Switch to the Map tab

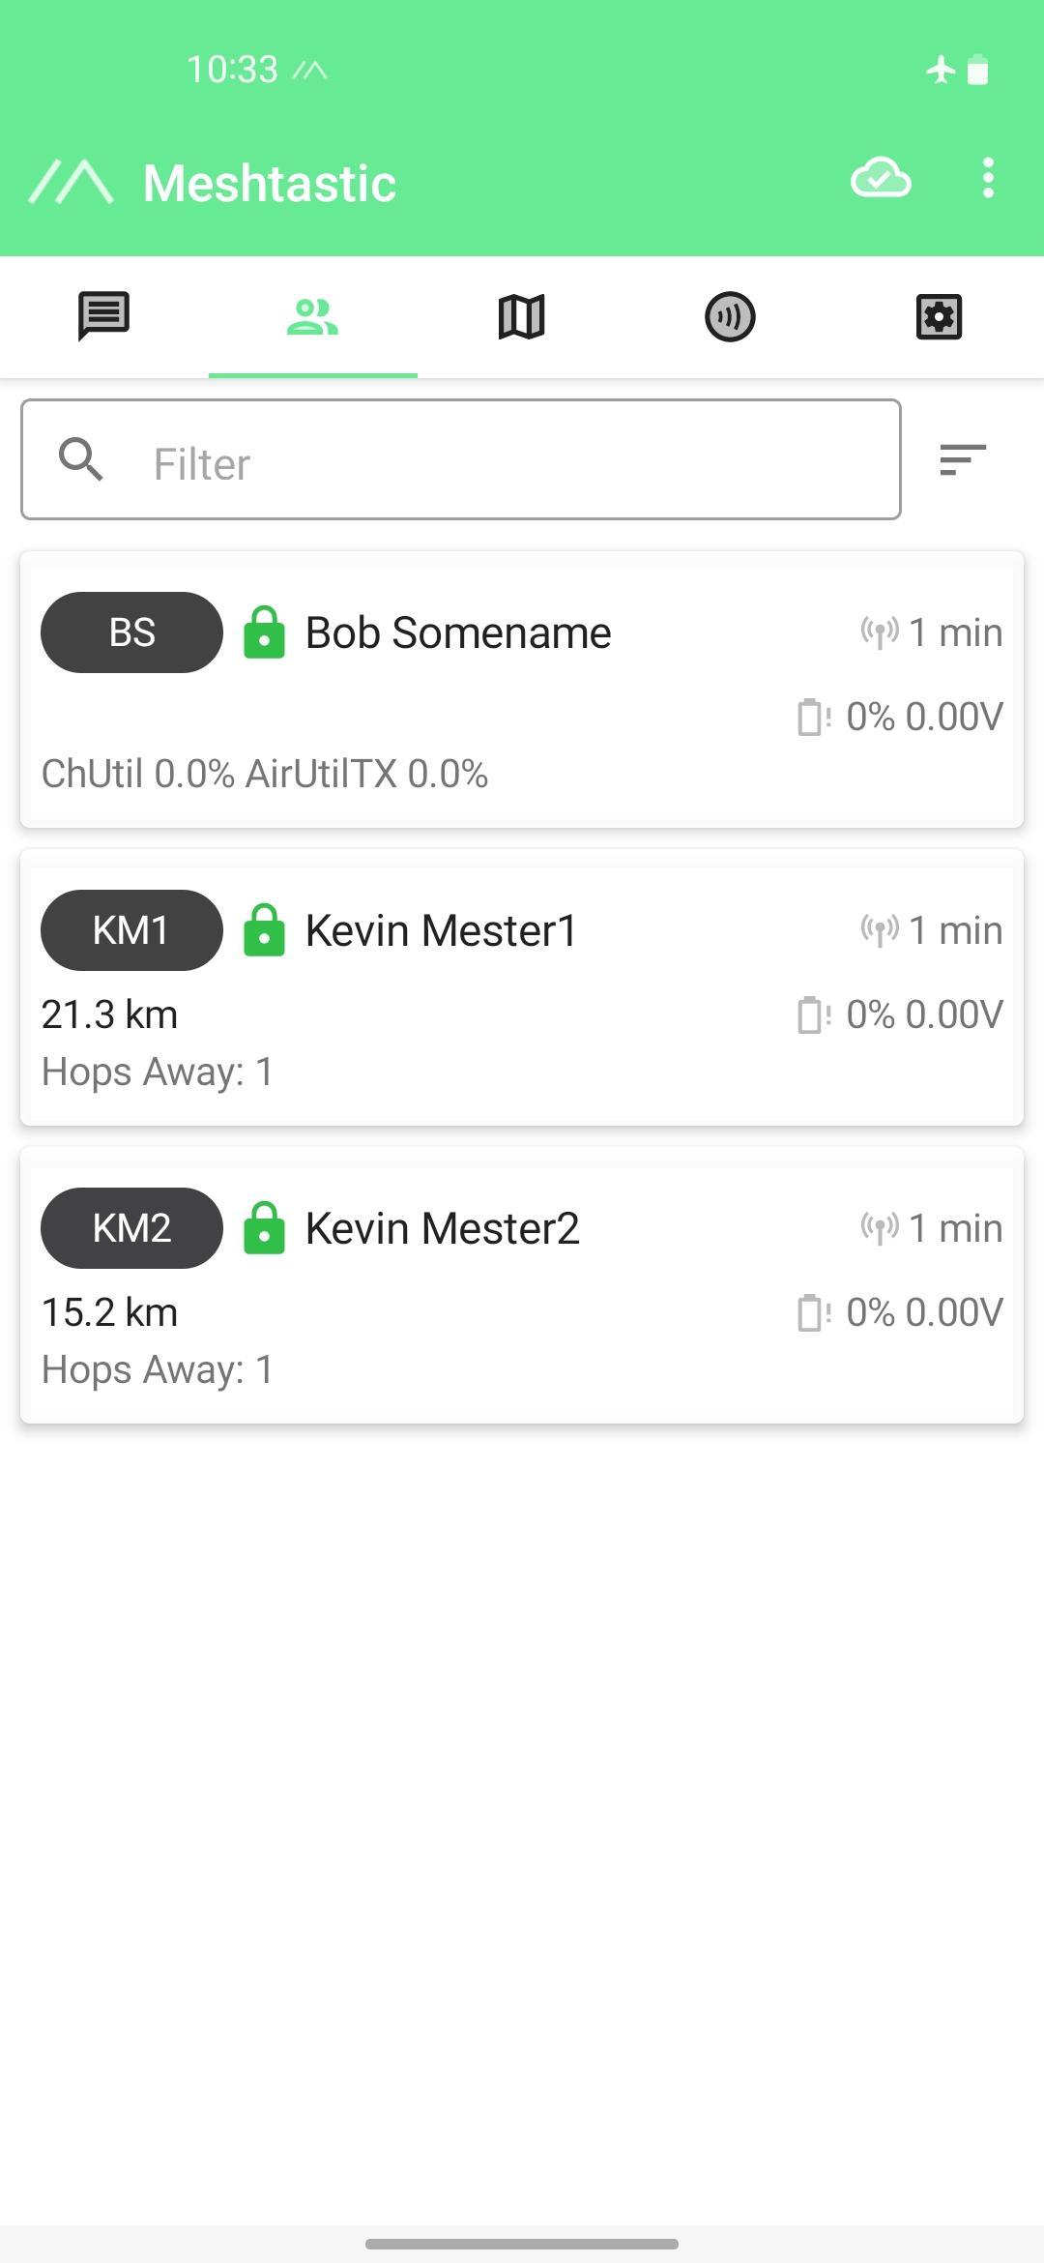521,316
